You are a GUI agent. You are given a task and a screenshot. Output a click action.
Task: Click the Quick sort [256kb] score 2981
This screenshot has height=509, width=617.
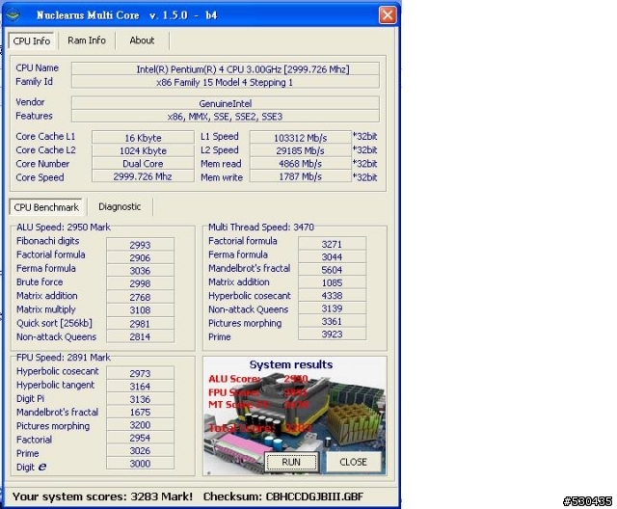point(140,323)
